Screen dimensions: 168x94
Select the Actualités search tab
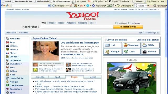tap(71, 23)
